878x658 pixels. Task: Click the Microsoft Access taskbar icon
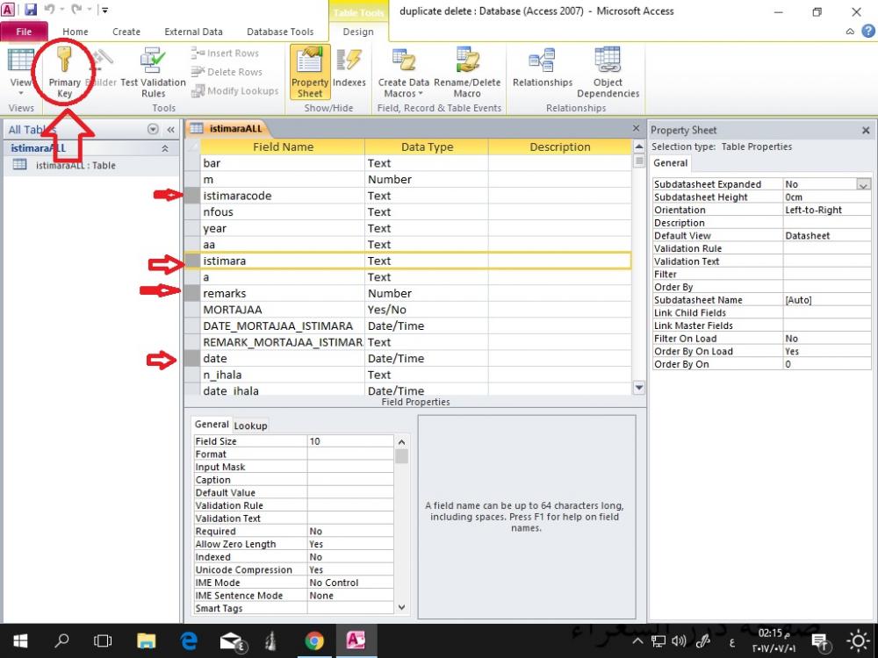(356, 640)
